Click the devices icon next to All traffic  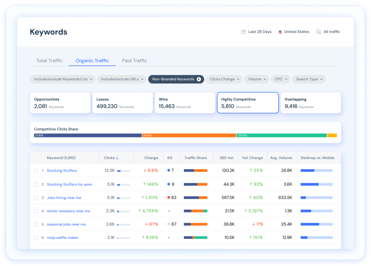tap(319, 32)
